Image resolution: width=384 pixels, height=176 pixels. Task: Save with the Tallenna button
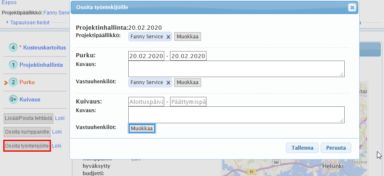click(x=302, y=148)
